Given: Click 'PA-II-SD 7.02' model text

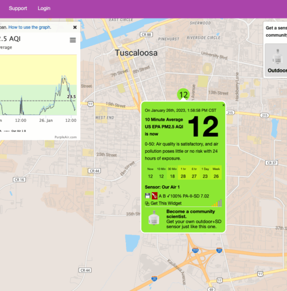Looking at the screenshot, I should [196, 196].
